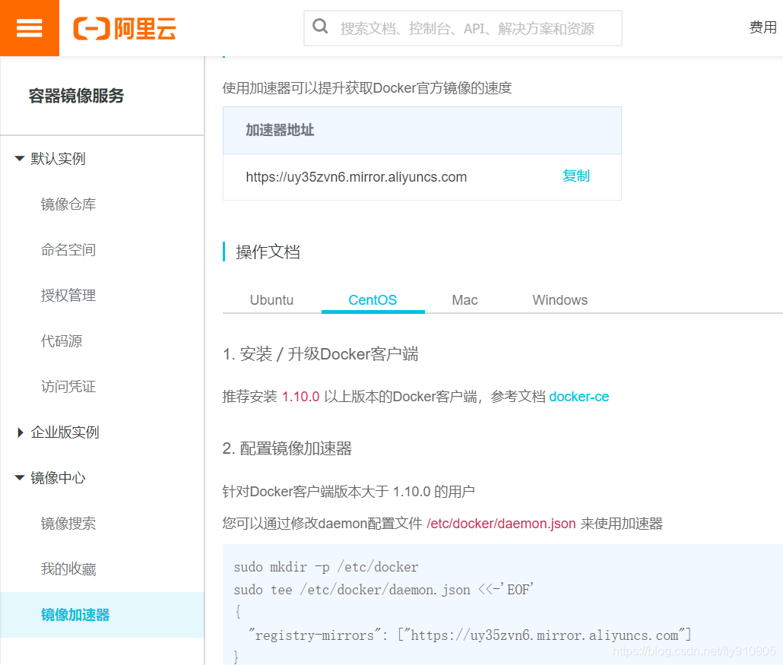The width and height of the screenshot is (783, 665).
Task: Open 访问凭证 in sidebar
Action: [68, 386]
